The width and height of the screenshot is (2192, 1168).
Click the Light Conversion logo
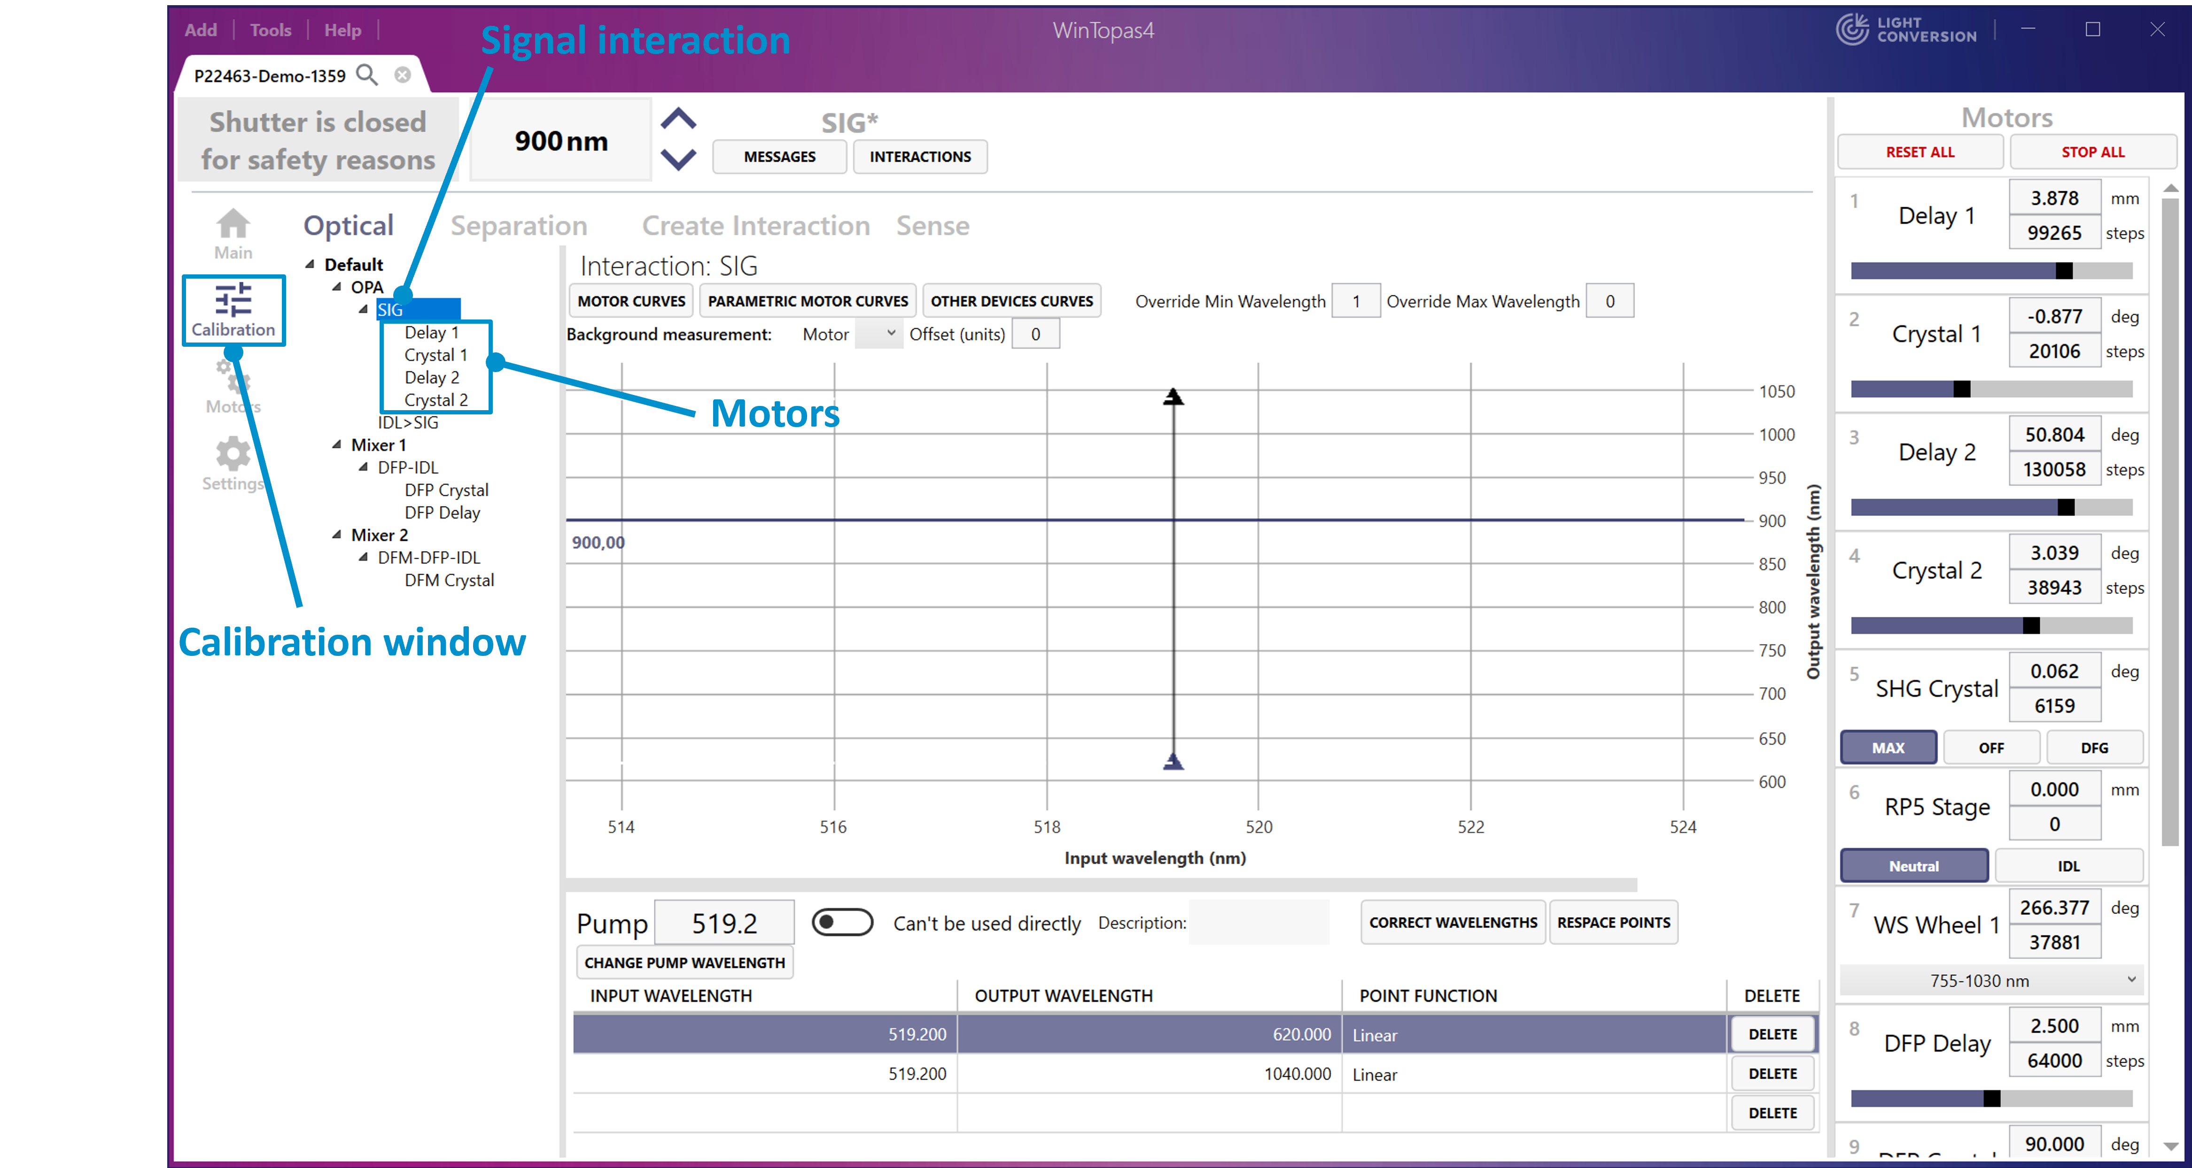tap(1905, 30)
